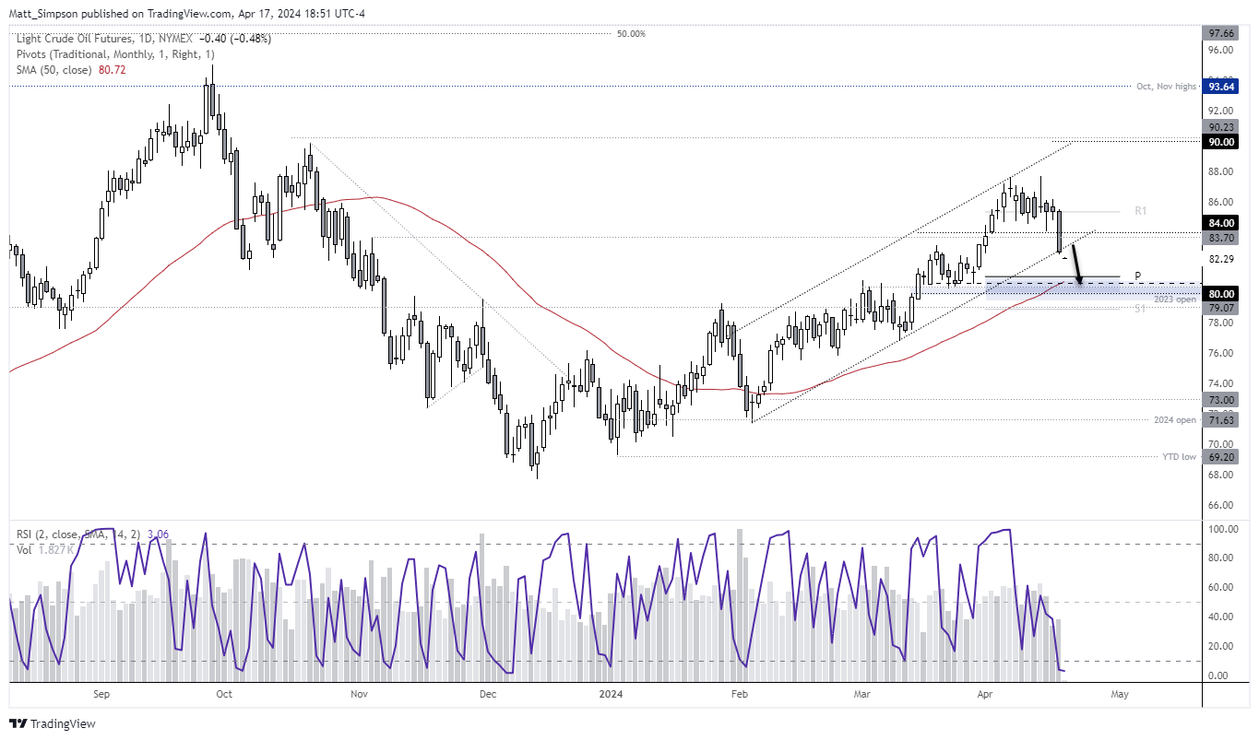This screenshot has width=1259, height=740.
Task: Click the 50.00% retracement label
Action: pyautogui.click(x=631, y=33)
